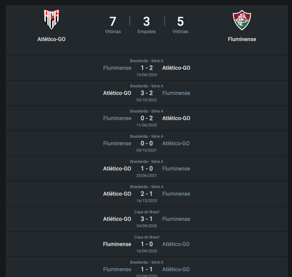The image size is (292, 277).
Task: Select the 24/09/2020 Copa do Brasil score
Action: pyautogui.click(x=147, y=219)
